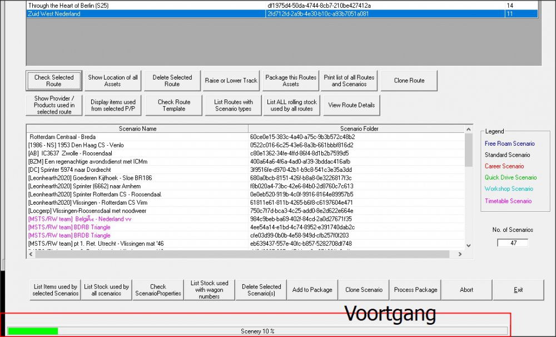This screenshot has height=337, width=556.
Task: Run Check Route Template
Action: pos(174,105)
